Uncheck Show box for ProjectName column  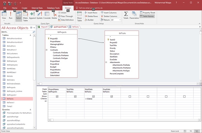(57, 96)
